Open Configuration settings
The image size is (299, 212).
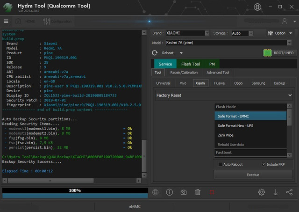[x=61, y=22]
